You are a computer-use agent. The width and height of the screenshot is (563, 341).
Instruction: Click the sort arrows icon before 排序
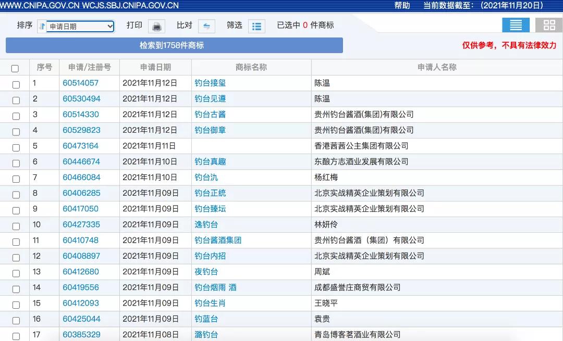(x=44, y=25)
